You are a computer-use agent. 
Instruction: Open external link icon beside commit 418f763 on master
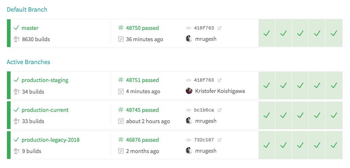click(x=219, y=28)
